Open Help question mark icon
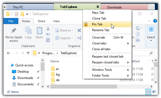Screen dimensions: 161x98 click(155, 21)
